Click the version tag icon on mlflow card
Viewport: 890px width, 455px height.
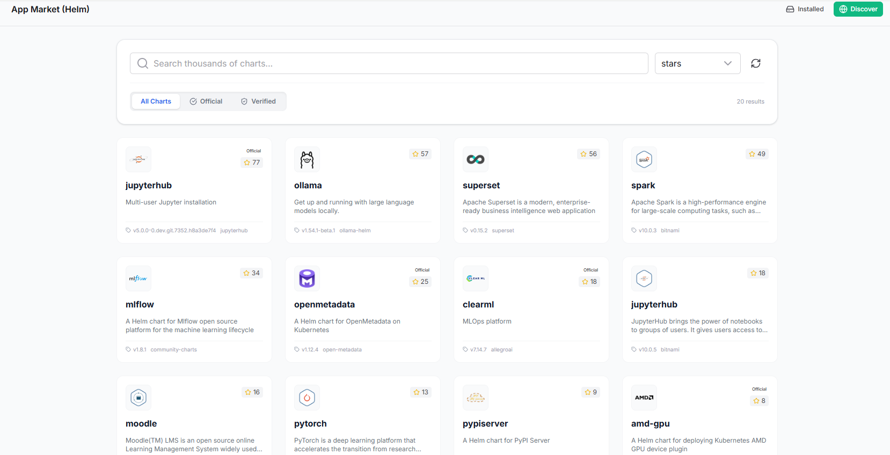(x=128, y=350)
